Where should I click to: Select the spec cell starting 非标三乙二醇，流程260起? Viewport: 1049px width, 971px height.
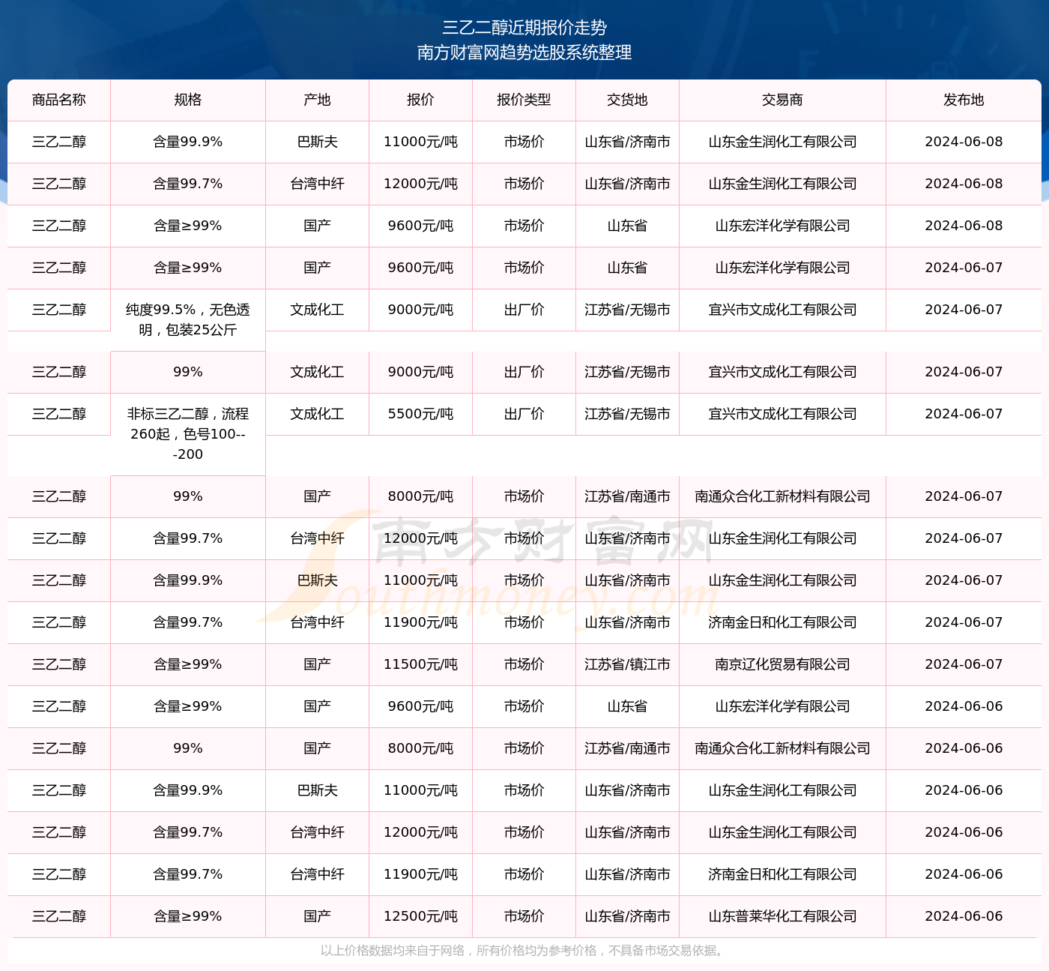(x=188, y=434)
